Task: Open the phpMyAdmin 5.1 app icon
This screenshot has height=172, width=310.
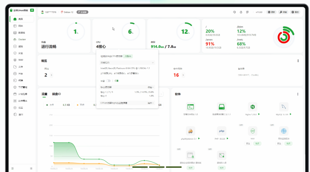Action: point(191,131)
